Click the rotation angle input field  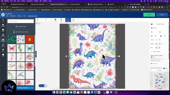tap(164, 44)
